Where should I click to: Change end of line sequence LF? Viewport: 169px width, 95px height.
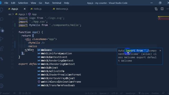[121, 93]
